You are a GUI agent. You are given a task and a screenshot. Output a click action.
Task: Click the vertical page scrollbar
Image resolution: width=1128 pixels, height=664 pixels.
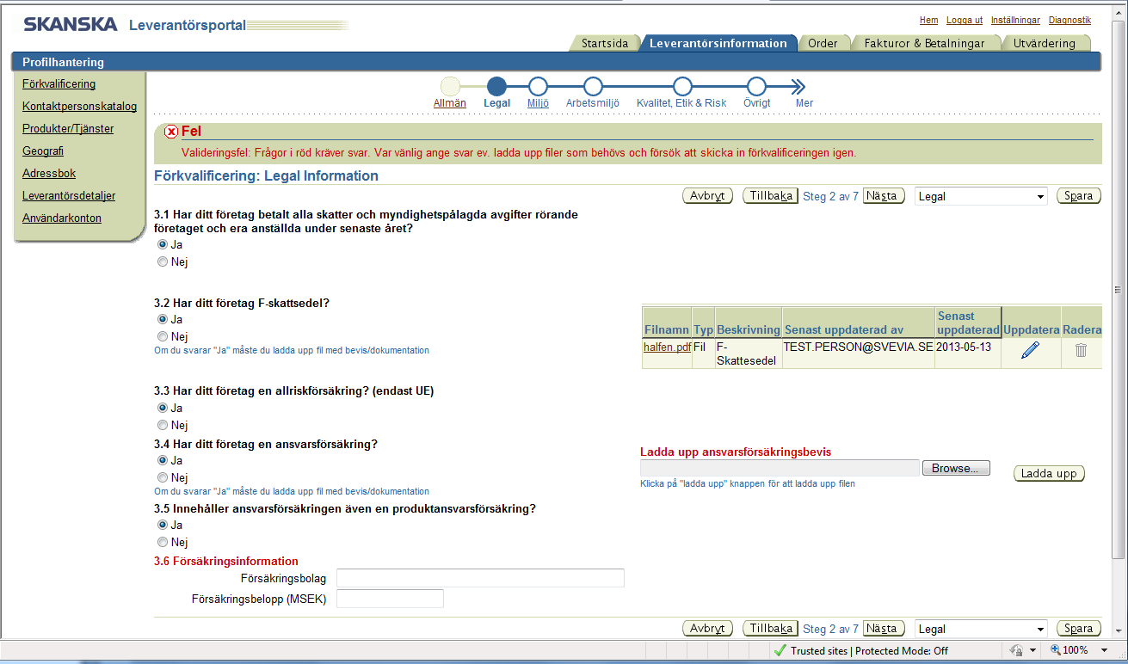pos(1118,288)
